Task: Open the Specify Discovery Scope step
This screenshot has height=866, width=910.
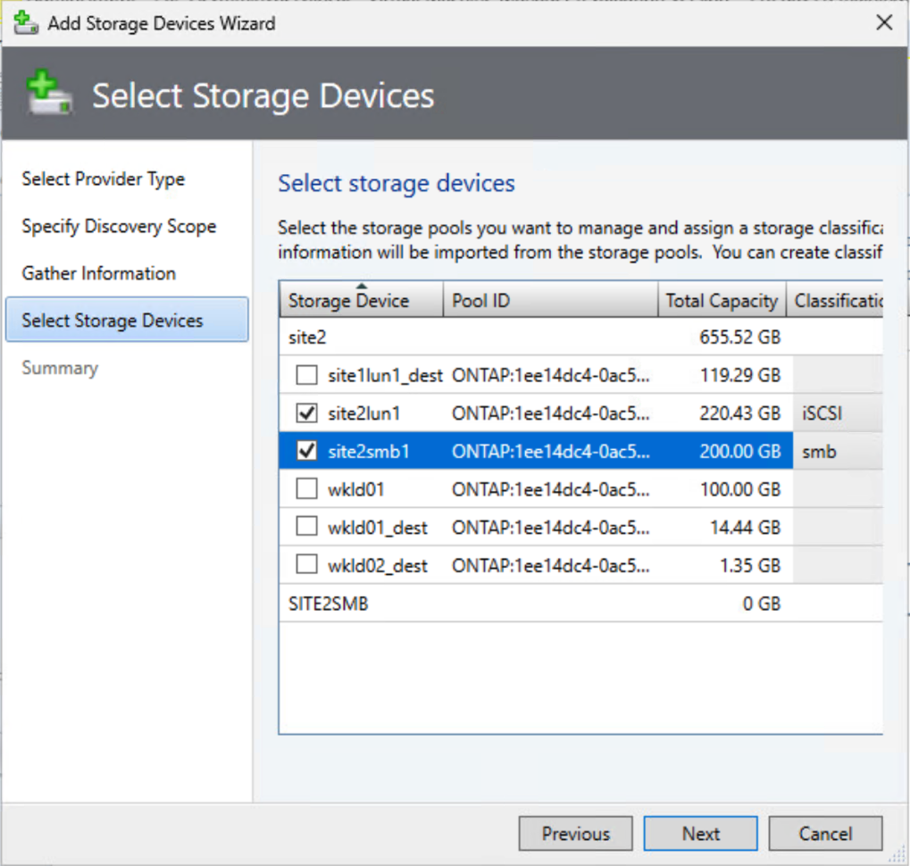Action: tap(119, 227)
